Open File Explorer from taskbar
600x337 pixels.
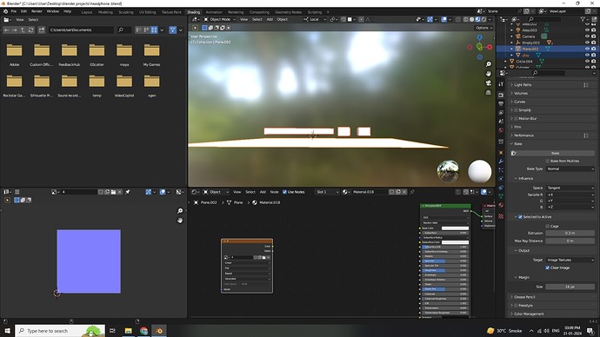pos(128,331)
